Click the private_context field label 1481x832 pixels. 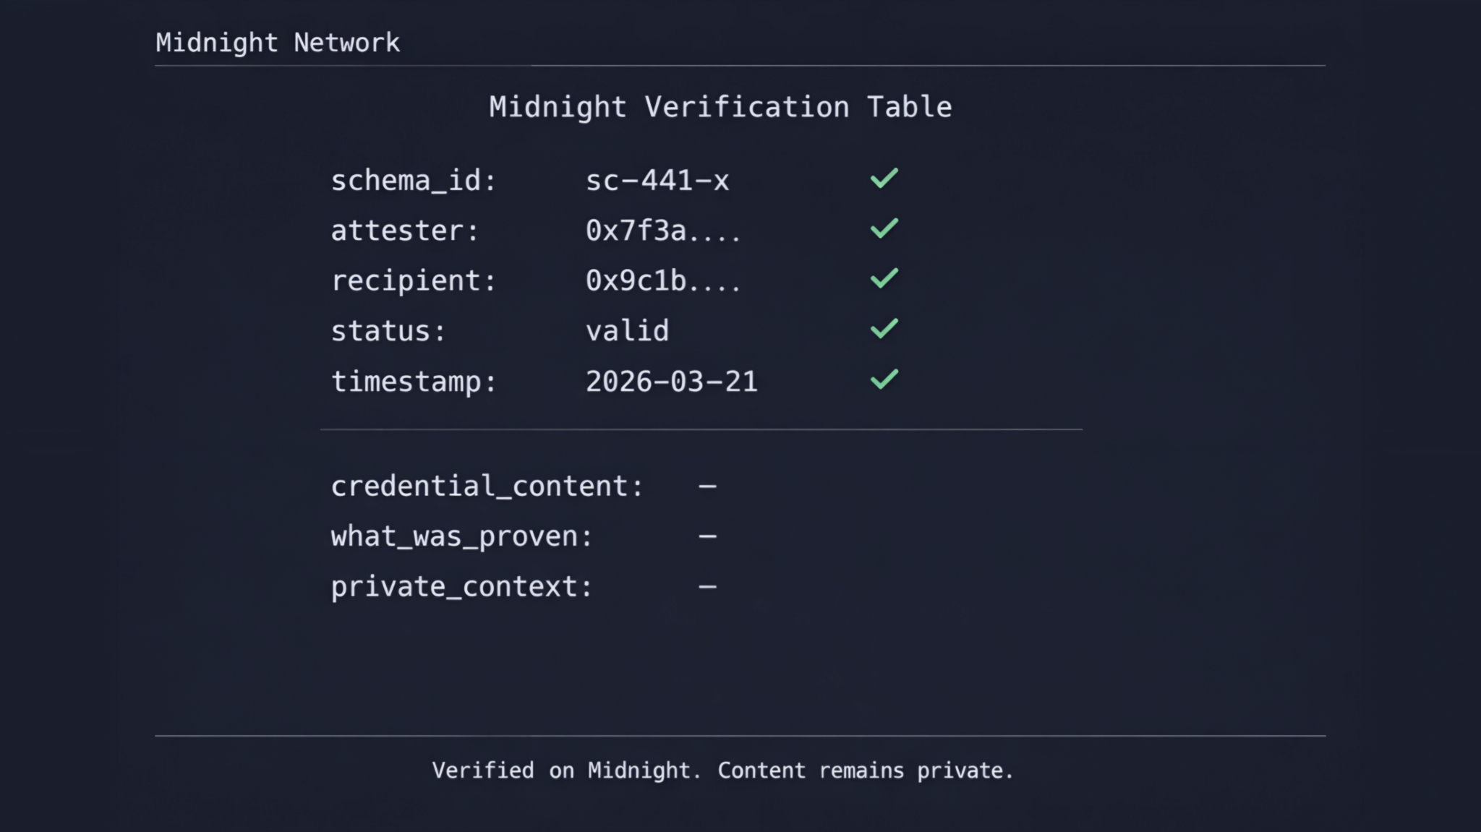click(461, 587)
